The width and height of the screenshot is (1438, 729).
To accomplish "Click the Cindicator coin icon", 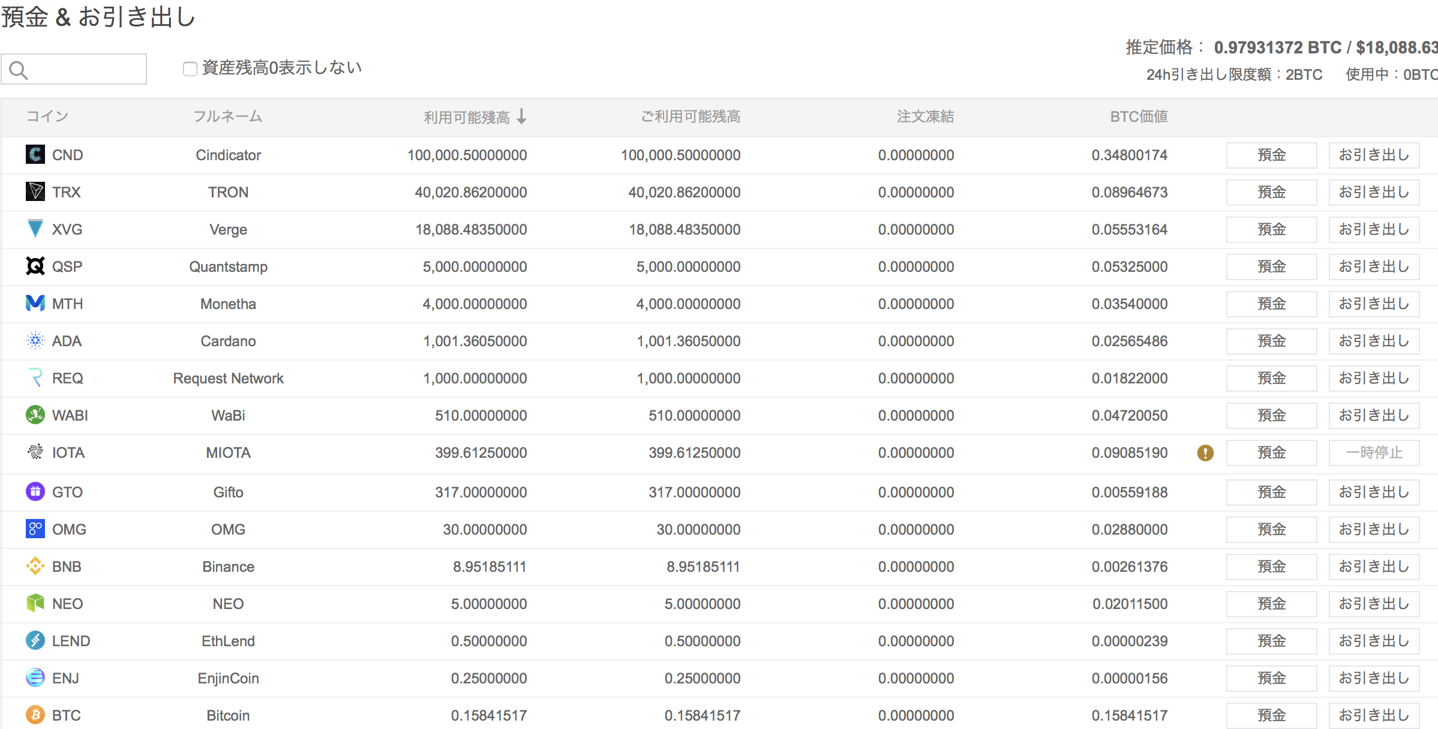I will tap(35, 155).
